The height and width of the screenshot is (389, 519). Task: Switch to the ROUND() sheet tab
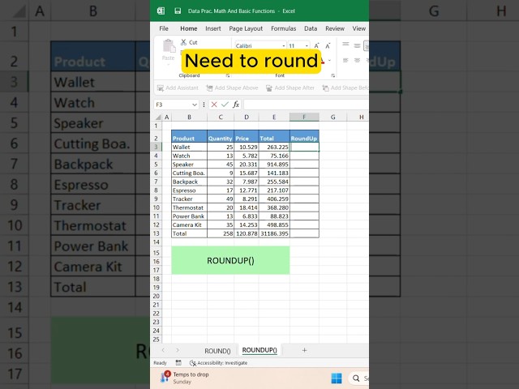coord(217,351)
